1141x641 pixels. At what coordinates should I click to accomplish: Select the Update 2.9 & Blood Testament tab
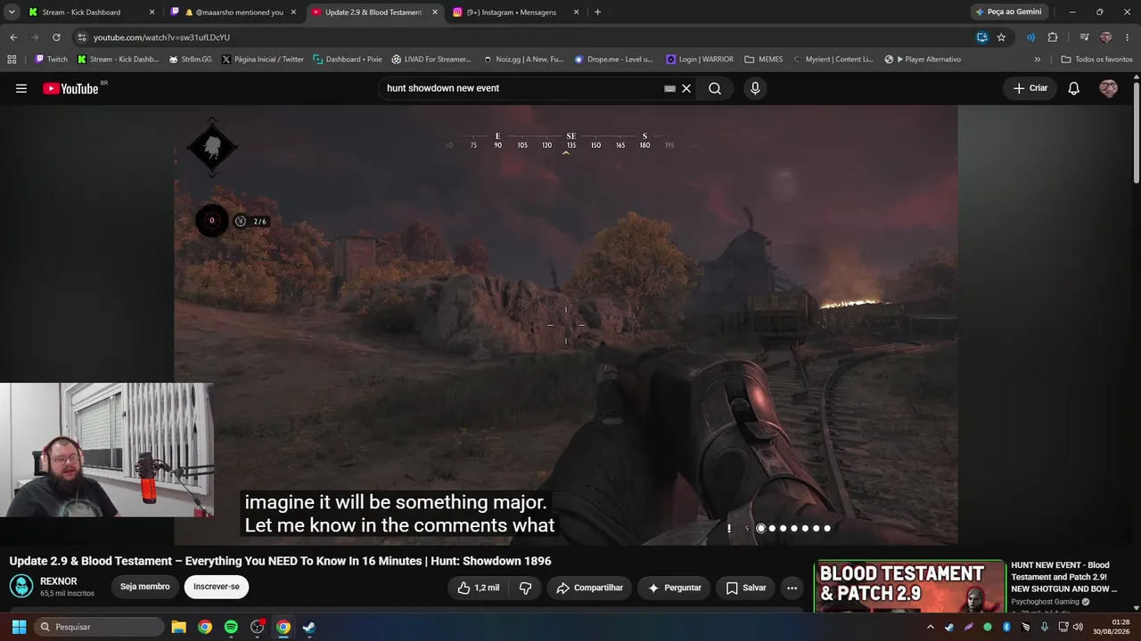pos(373,12)
